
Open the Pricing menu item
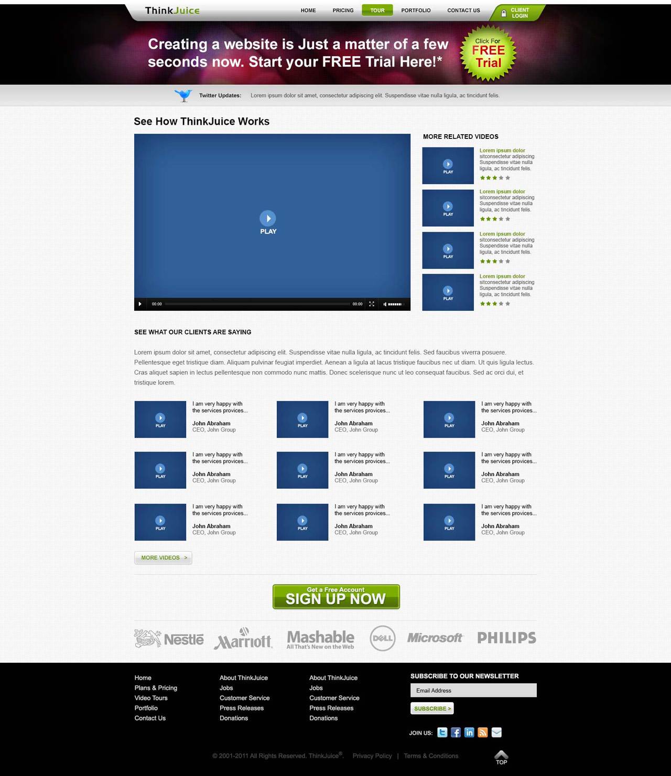[343, 10]
